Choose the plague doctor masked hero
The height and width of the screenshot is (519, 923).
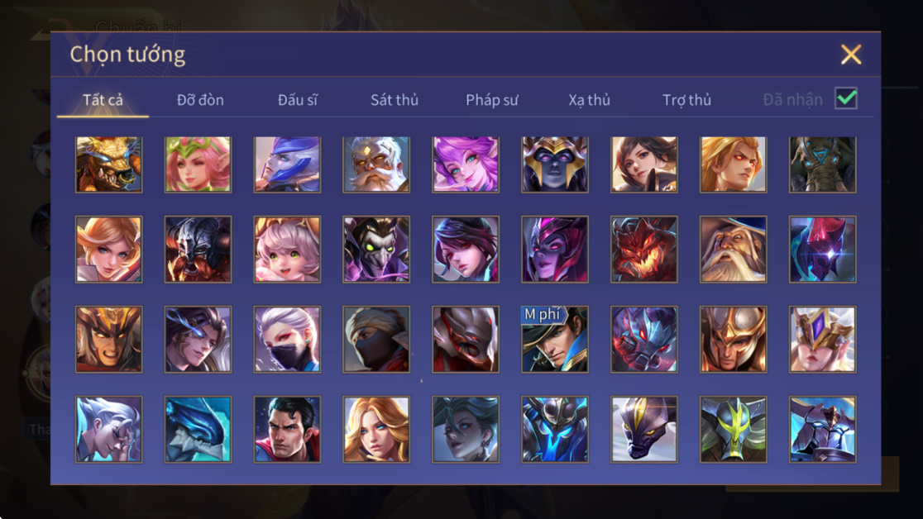(x=376, y=249)
